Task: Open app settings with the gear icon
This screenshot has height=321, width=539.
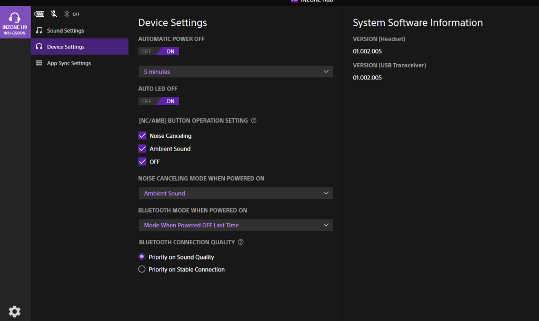Action: (x=15, y=311)
